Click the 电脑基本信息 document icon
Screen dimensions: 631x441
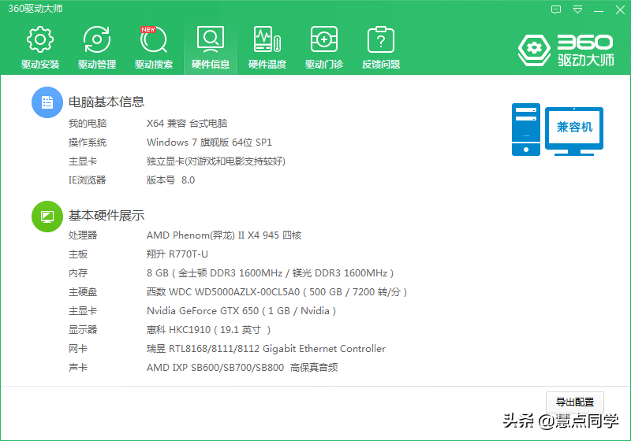coord(47,102)
